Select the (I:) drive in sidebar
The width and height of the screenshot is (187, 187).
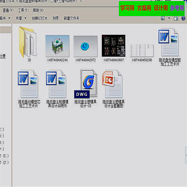pos(5,156)
